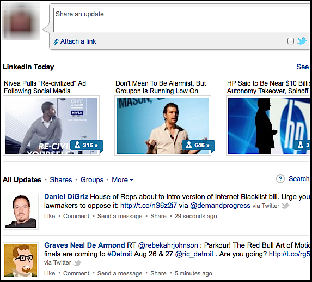This screenshot has width=312, height=282.
Task: Click the blue Twitter bird icon
Action: click(302, 41)
